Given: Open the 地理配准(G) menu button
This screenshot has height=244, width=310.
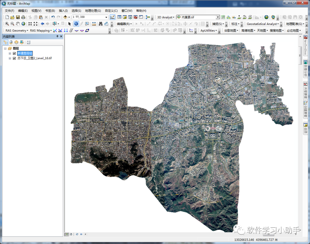Looking at the screenshot, I should click(x=295, y=24).
